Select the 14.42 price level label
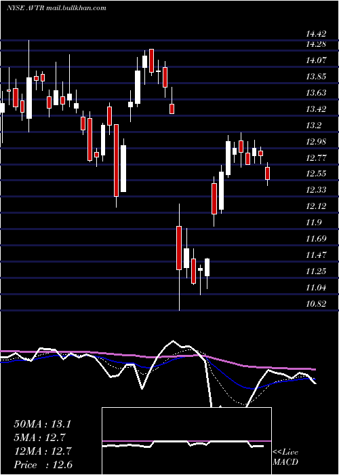Viewport: 339px width, 475px height. (x=316, y=34)
